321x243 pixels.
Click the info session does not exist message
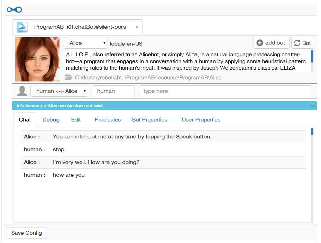coord(60,106)
